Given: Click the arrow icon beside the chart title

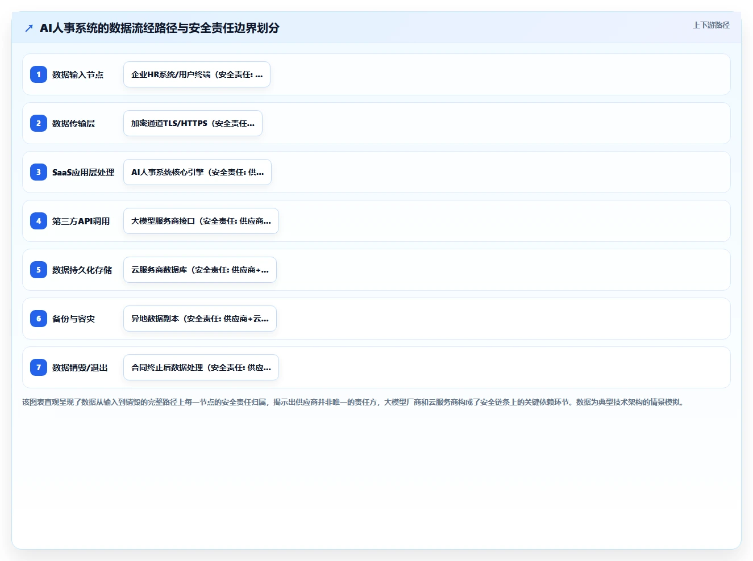Looking at the screenshot, I should click(29, 28).
